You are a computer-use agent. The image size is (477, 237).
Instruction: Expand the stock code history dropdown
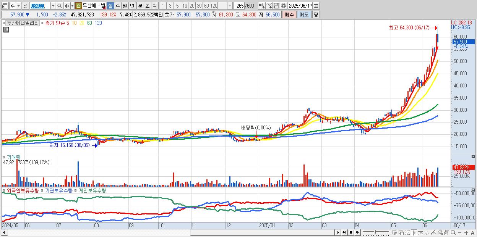53,6
